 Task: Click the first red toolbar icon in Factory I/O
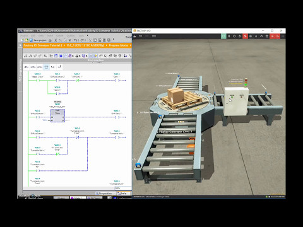coord(245,36)
